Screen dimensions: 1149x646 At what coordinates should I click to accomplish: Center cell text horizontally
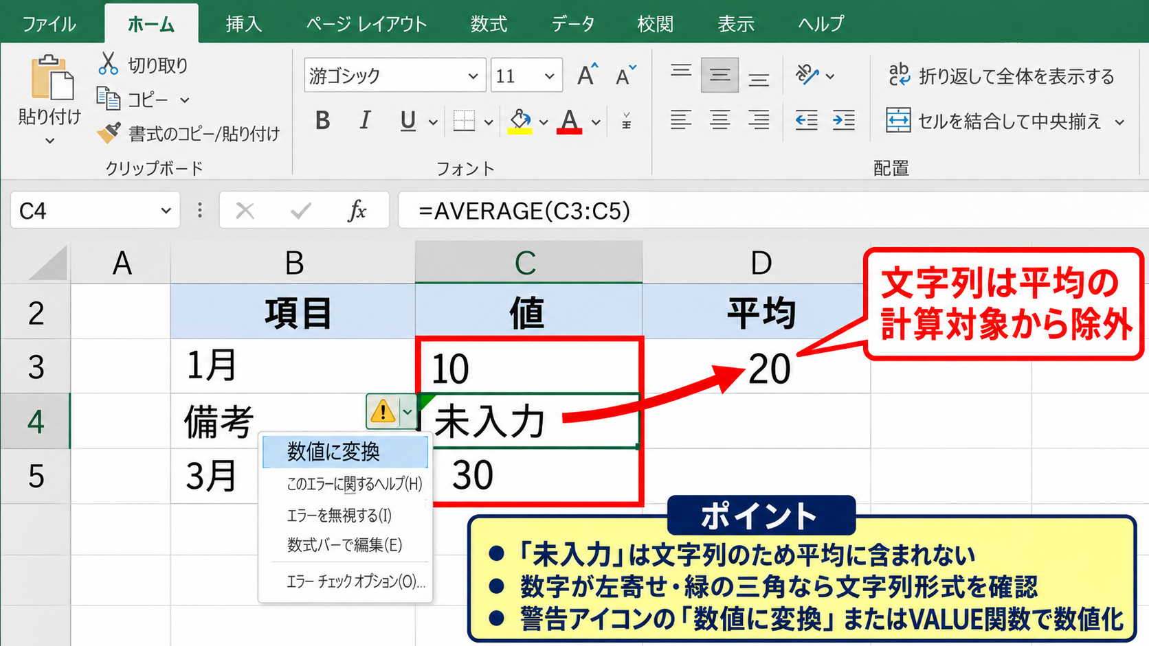click(x=719, y=120)
